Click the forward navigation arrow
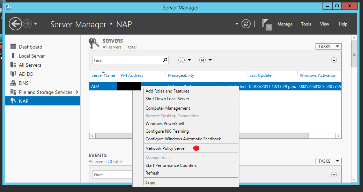This screenshot has width=363, height=192. pos(27,24)
